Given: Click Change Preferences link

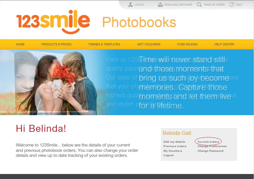Looking at the screenshot, I should point(212,146).
